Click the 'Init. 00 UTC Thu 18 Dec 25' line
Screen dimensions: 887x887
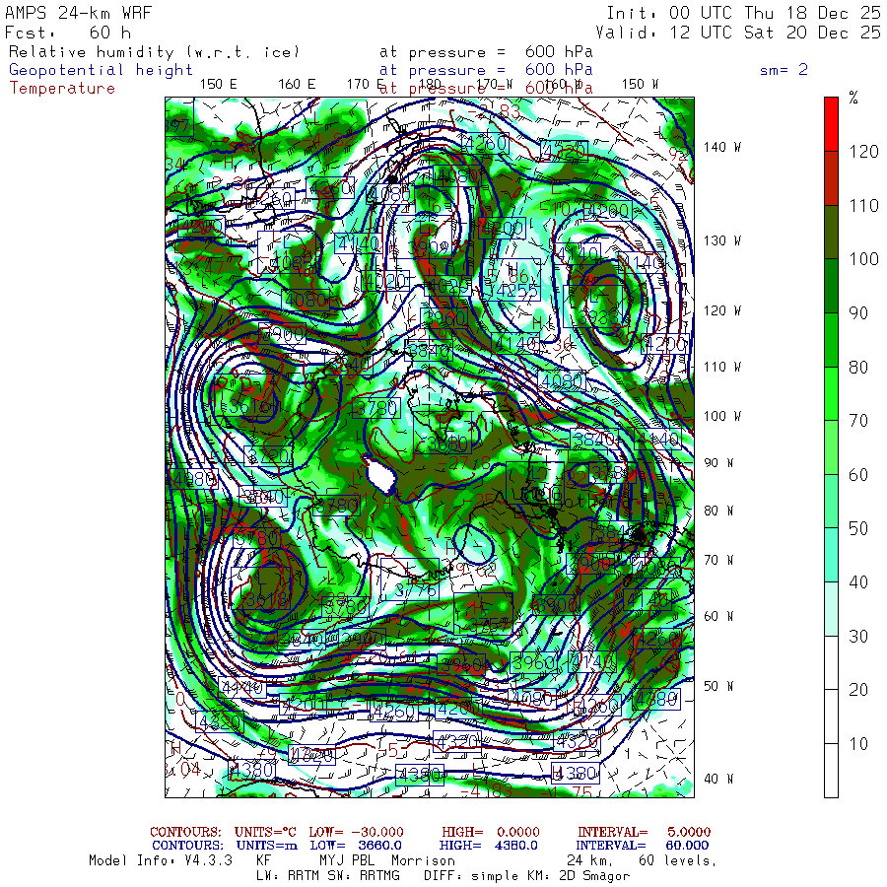click(x=743, y=13)
